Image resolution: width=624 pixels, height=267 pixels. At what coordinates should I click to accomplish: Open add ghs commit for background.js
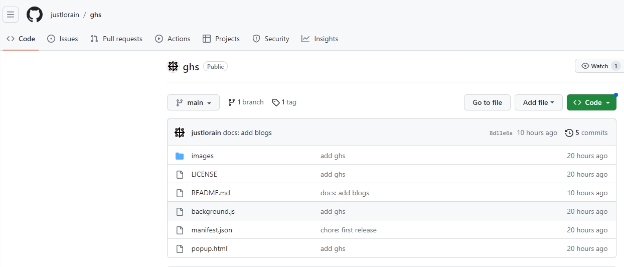click(333, 212)
